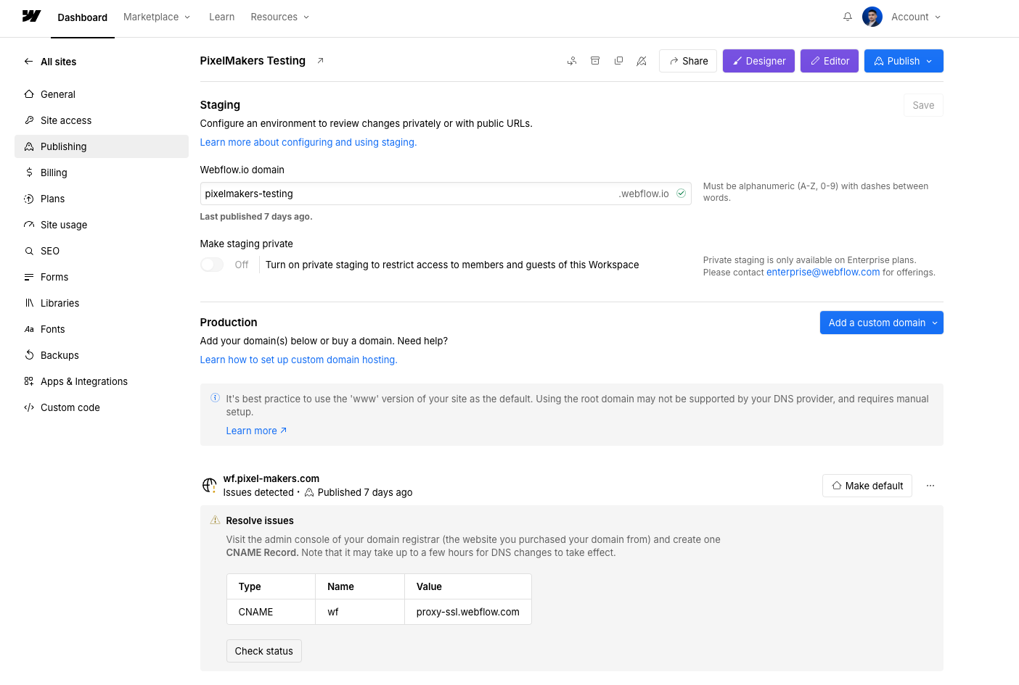Click the General home icon in sidebar

tap(29, 94)
